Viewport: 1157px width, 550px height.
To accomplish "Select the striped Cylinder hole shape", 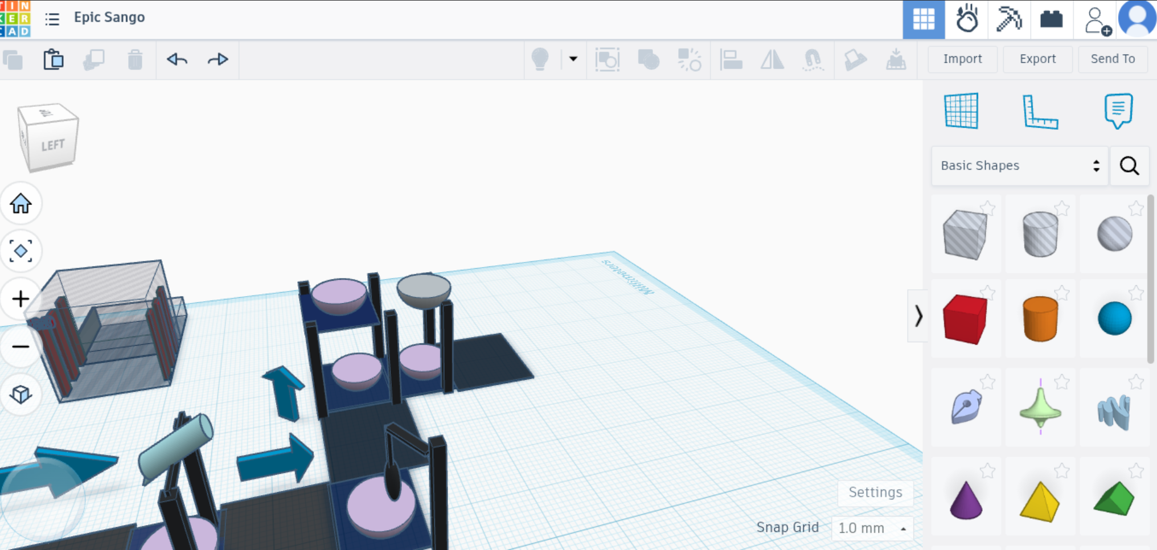I will coord(1040,234).
